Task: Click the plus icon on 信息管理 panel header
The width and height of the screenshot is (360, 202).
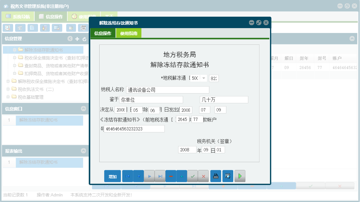Action: click(x=77, y=39)
